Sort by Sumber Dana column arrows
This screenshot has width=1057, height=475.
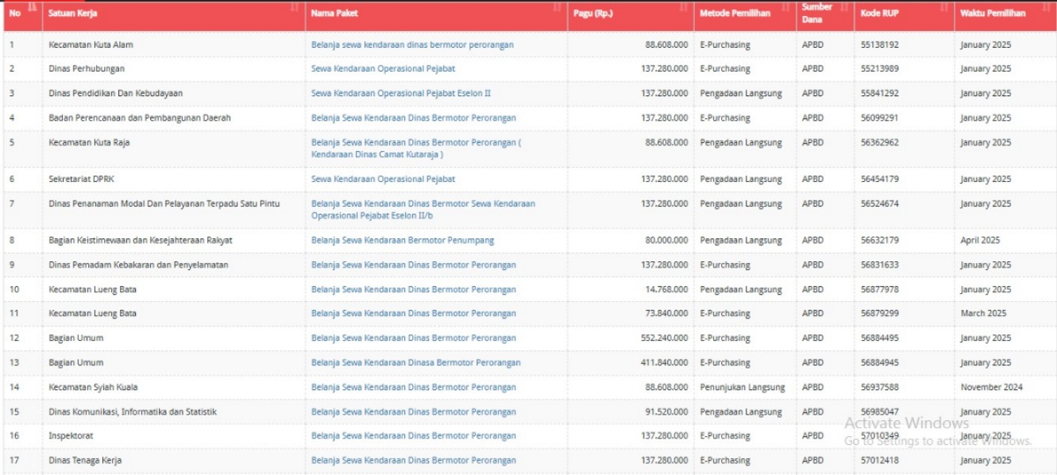click(844, 8)
